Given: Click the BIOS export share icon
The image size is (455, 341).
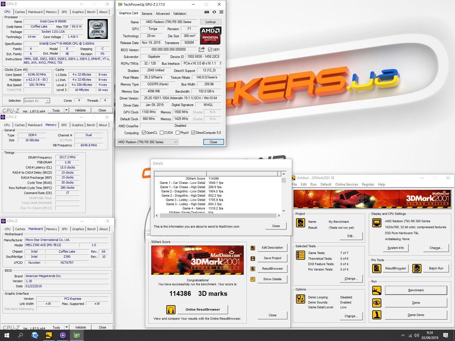Looking at the screenshot, I should 202,49.
